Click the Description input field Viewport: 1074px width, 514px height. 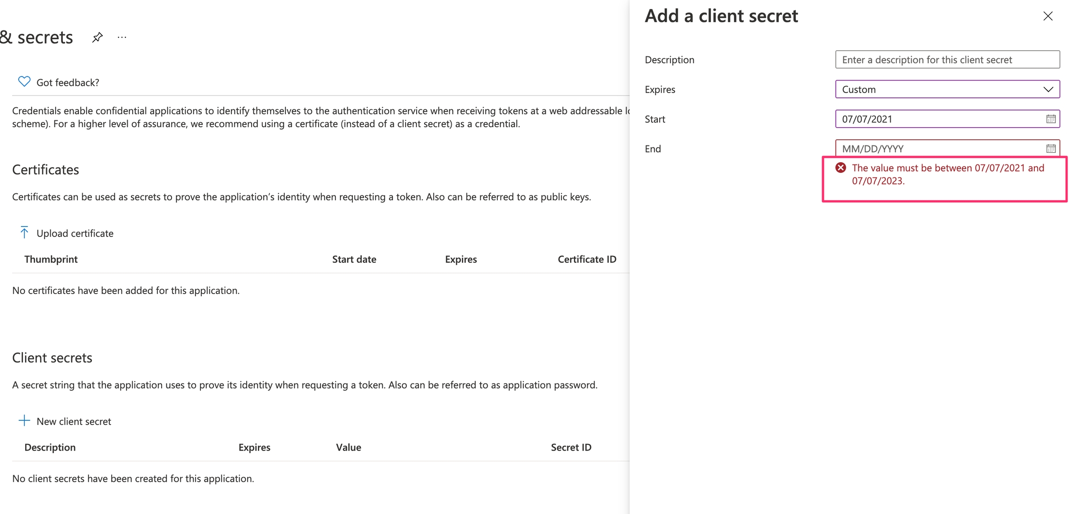pyautogui.click(x=947, y=60)
